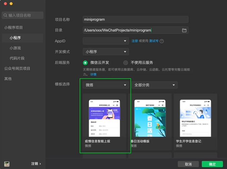Viewport: 227px width, 169px height.
Task: Select 微信云开发 radio option
Action: pos(85,62)
